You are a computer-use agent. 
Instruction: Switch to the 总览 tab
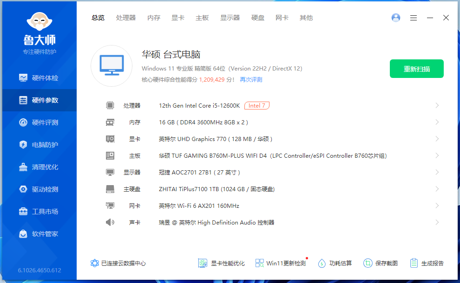[98, 18]
